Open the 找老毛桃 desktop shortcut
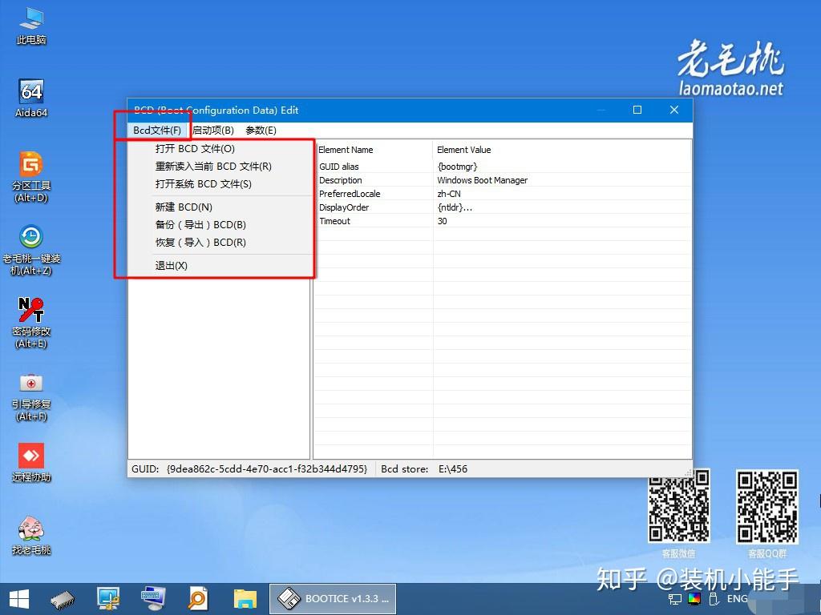Screen dimensions: 821x615 30,529
